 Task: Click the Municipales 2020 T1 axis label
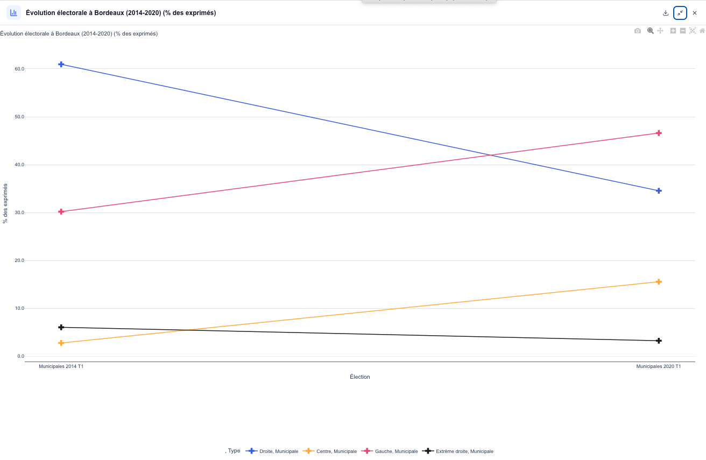(x=659, y=366)
